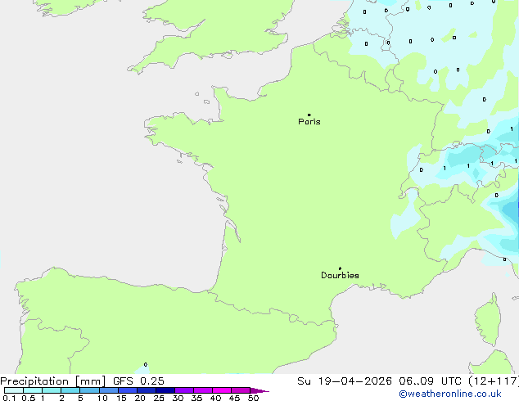Open the weatheronline.co.uk copyright link

(x=450, y=394)
